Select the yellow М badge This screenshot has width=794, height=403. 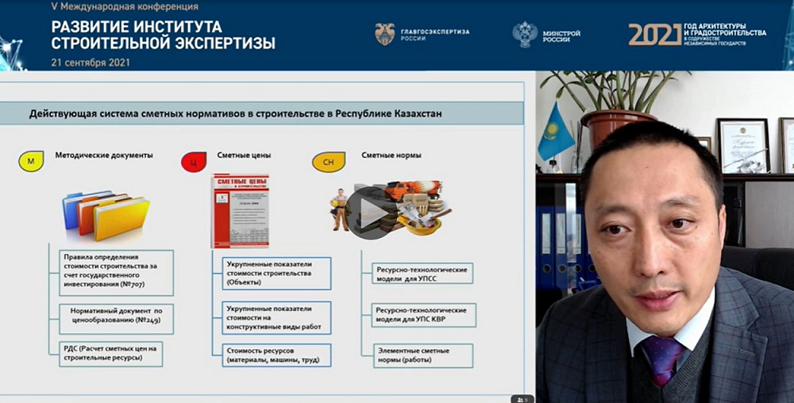[32, 161]
